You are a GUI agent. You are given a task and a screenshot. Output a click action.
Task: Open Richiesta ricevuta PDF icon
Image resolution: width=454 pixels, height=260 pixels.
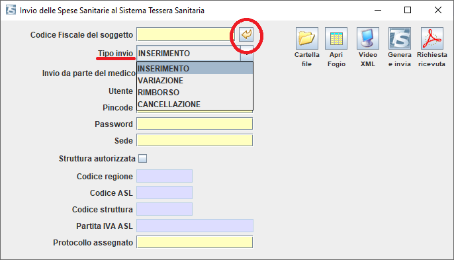(431, 38)
